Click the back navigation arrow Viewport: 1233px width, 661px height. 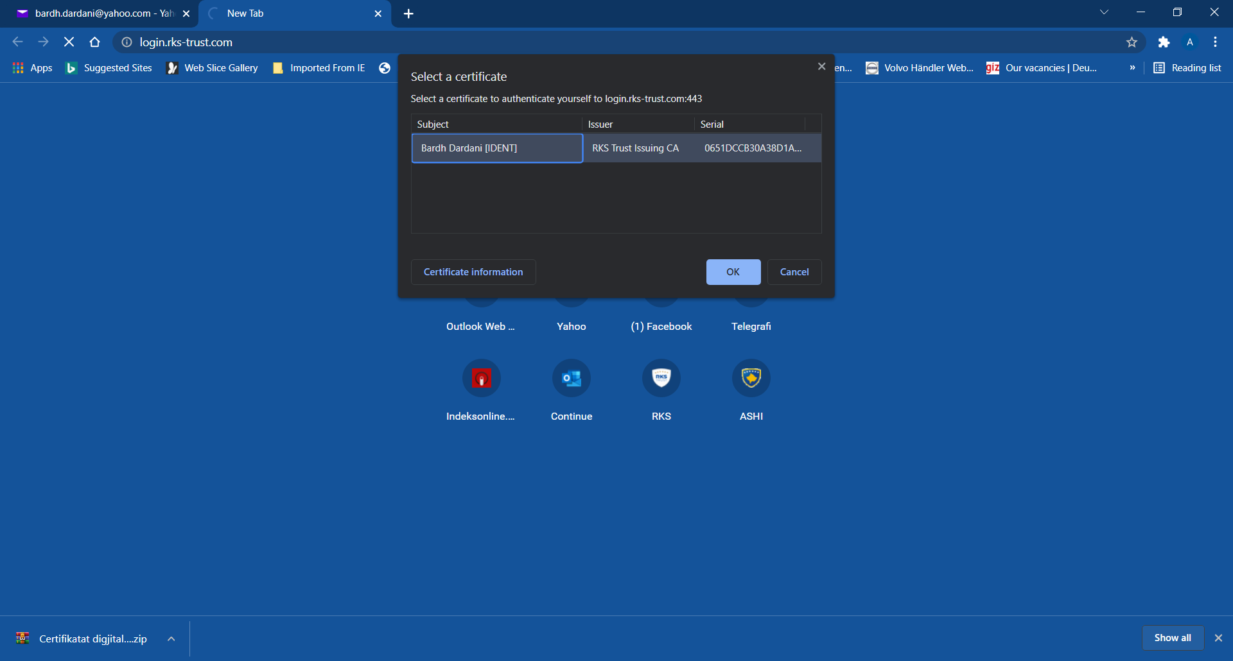17,42
